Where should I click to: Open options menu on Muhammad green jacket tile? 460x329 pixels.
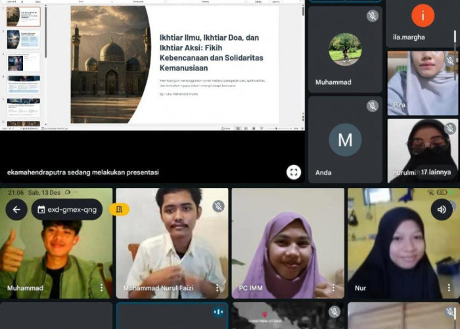(x=101, y=288)
